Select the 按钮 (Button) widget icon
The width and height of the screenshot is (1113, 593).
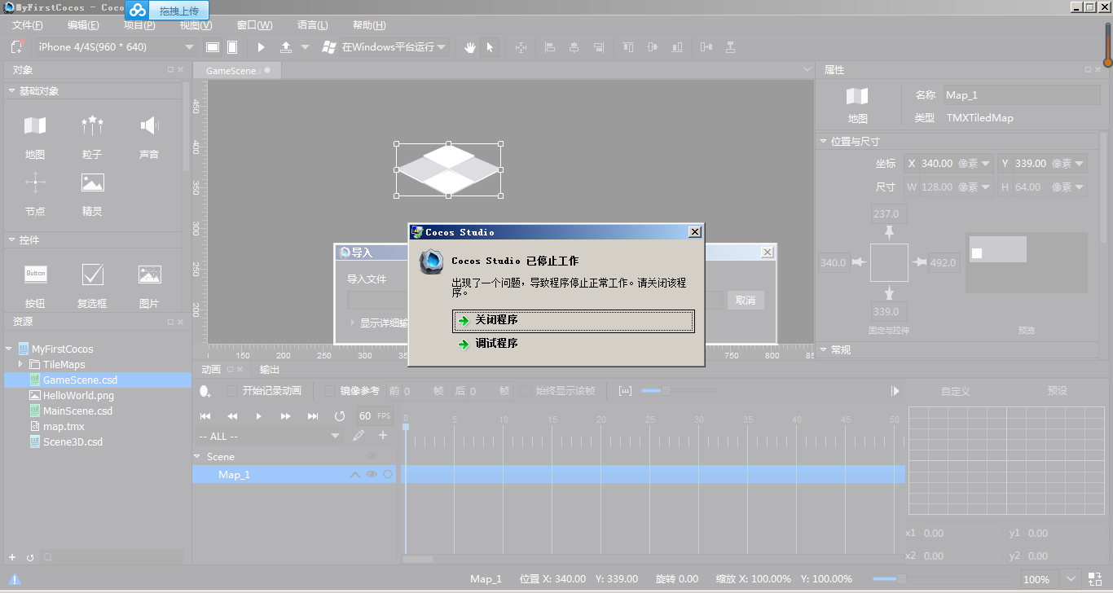(x=35, y=275)
